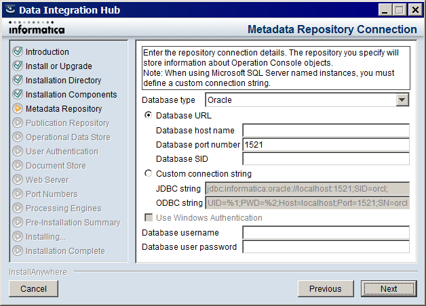
Task: Click the Java icon in the title bar
Action: [x=10, y=9]
